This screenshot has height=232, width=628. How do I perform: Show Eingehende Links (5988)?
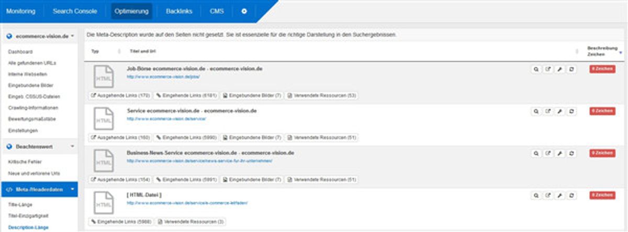tap(120, 222)
